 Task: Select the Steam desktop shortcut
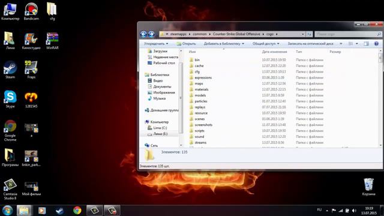click(x=10, y=70)
